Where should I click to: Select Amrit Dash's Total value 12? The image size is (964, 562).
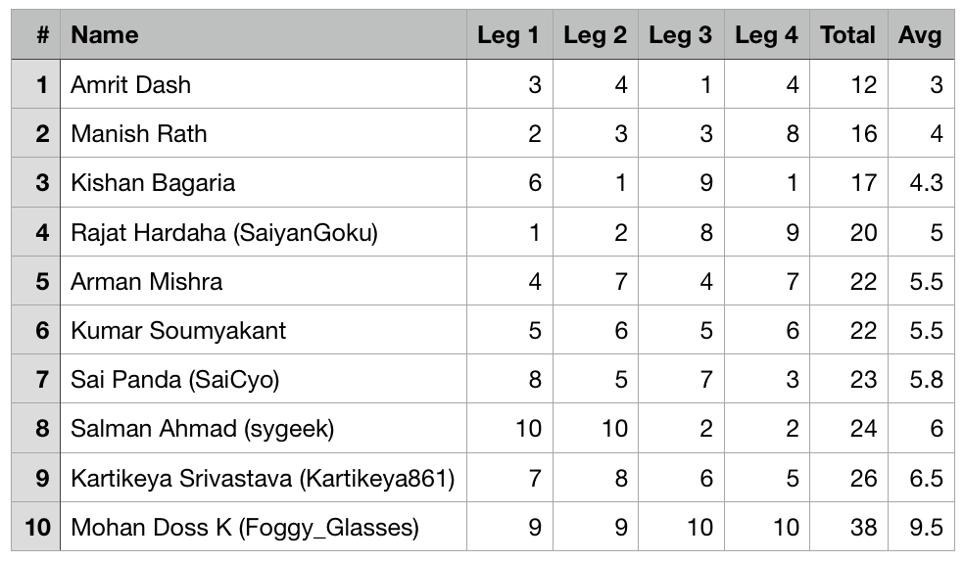pyautogui.click(x=863, y=84)
